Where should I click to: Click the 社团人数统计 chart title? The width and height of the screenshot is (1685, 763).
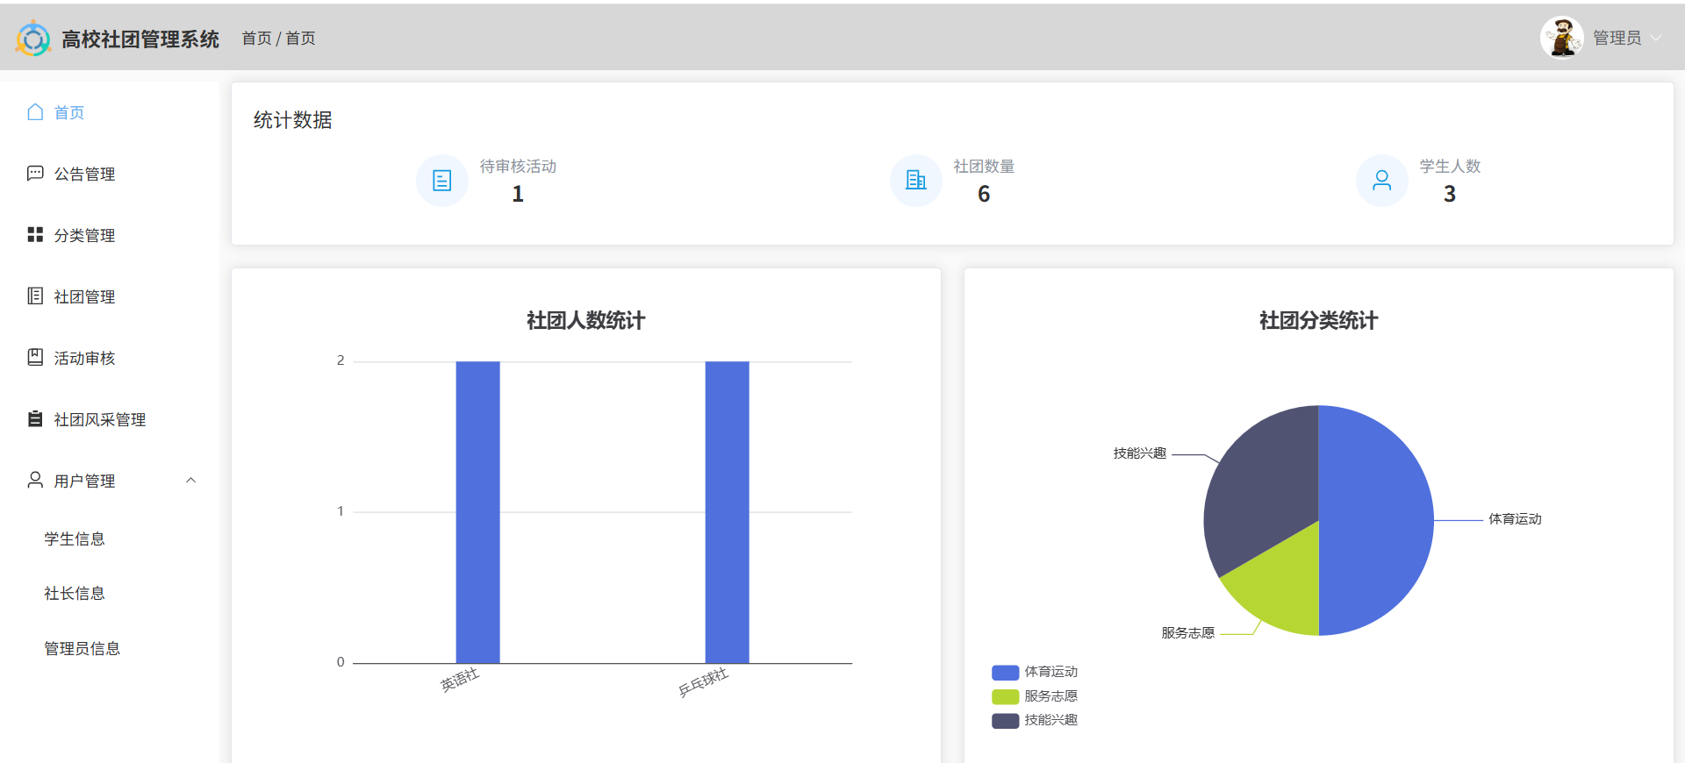[585, 321]
